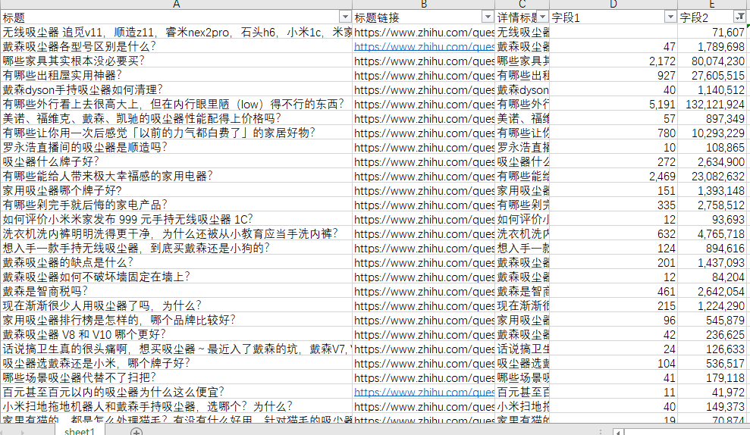The height and width of the screenshot is (435, 750).
Task: Open the filter dropdown for 字段1 column
Action: pyautogui.click(x=670, y=17)
